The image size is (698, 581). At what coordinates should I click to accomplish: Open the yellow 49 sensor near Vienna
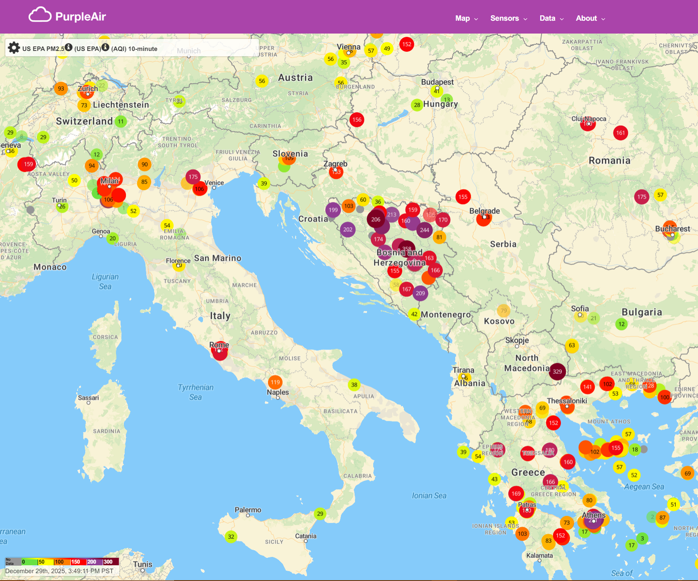[x=387, y=48]
